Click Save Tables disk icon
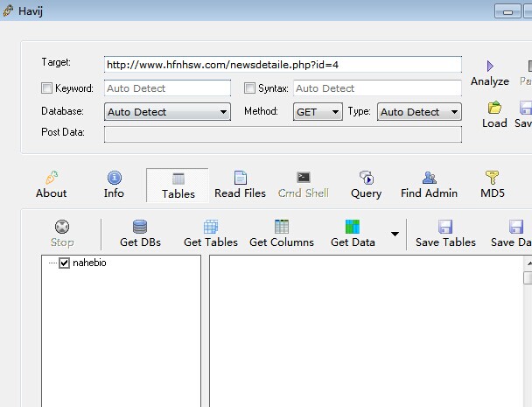 445,227
